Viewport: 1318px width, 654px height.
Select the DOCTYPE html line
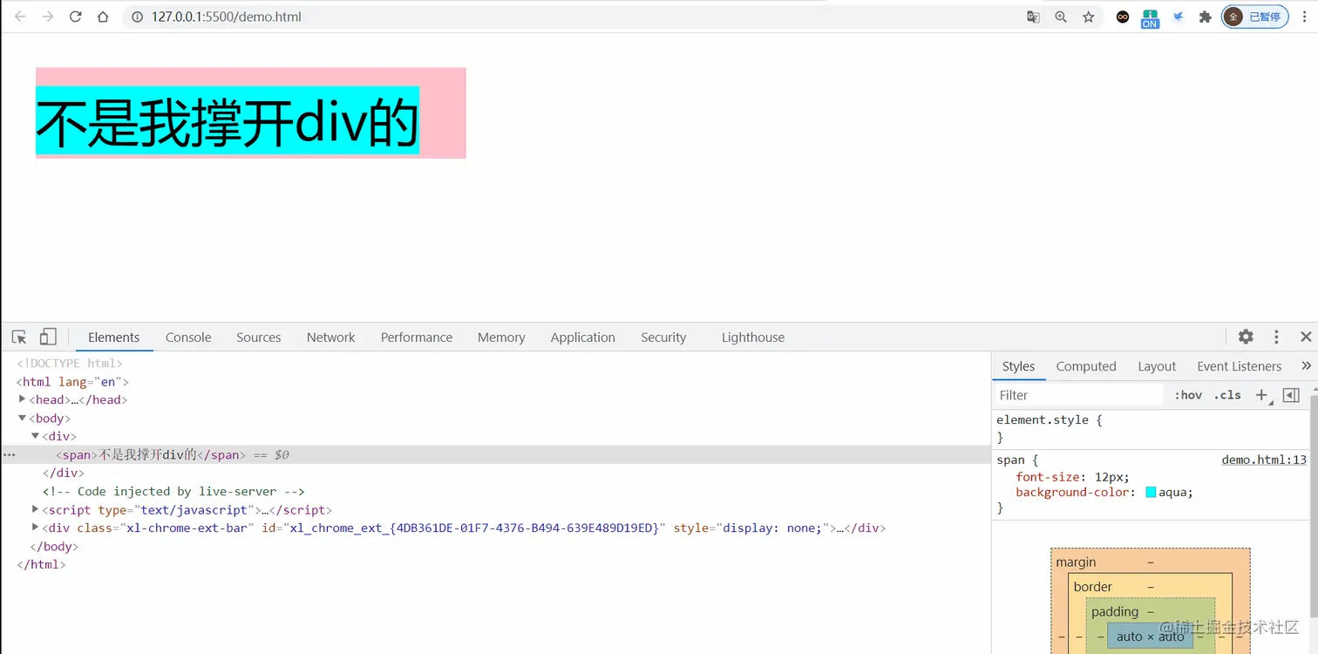[x=70, y=363]
